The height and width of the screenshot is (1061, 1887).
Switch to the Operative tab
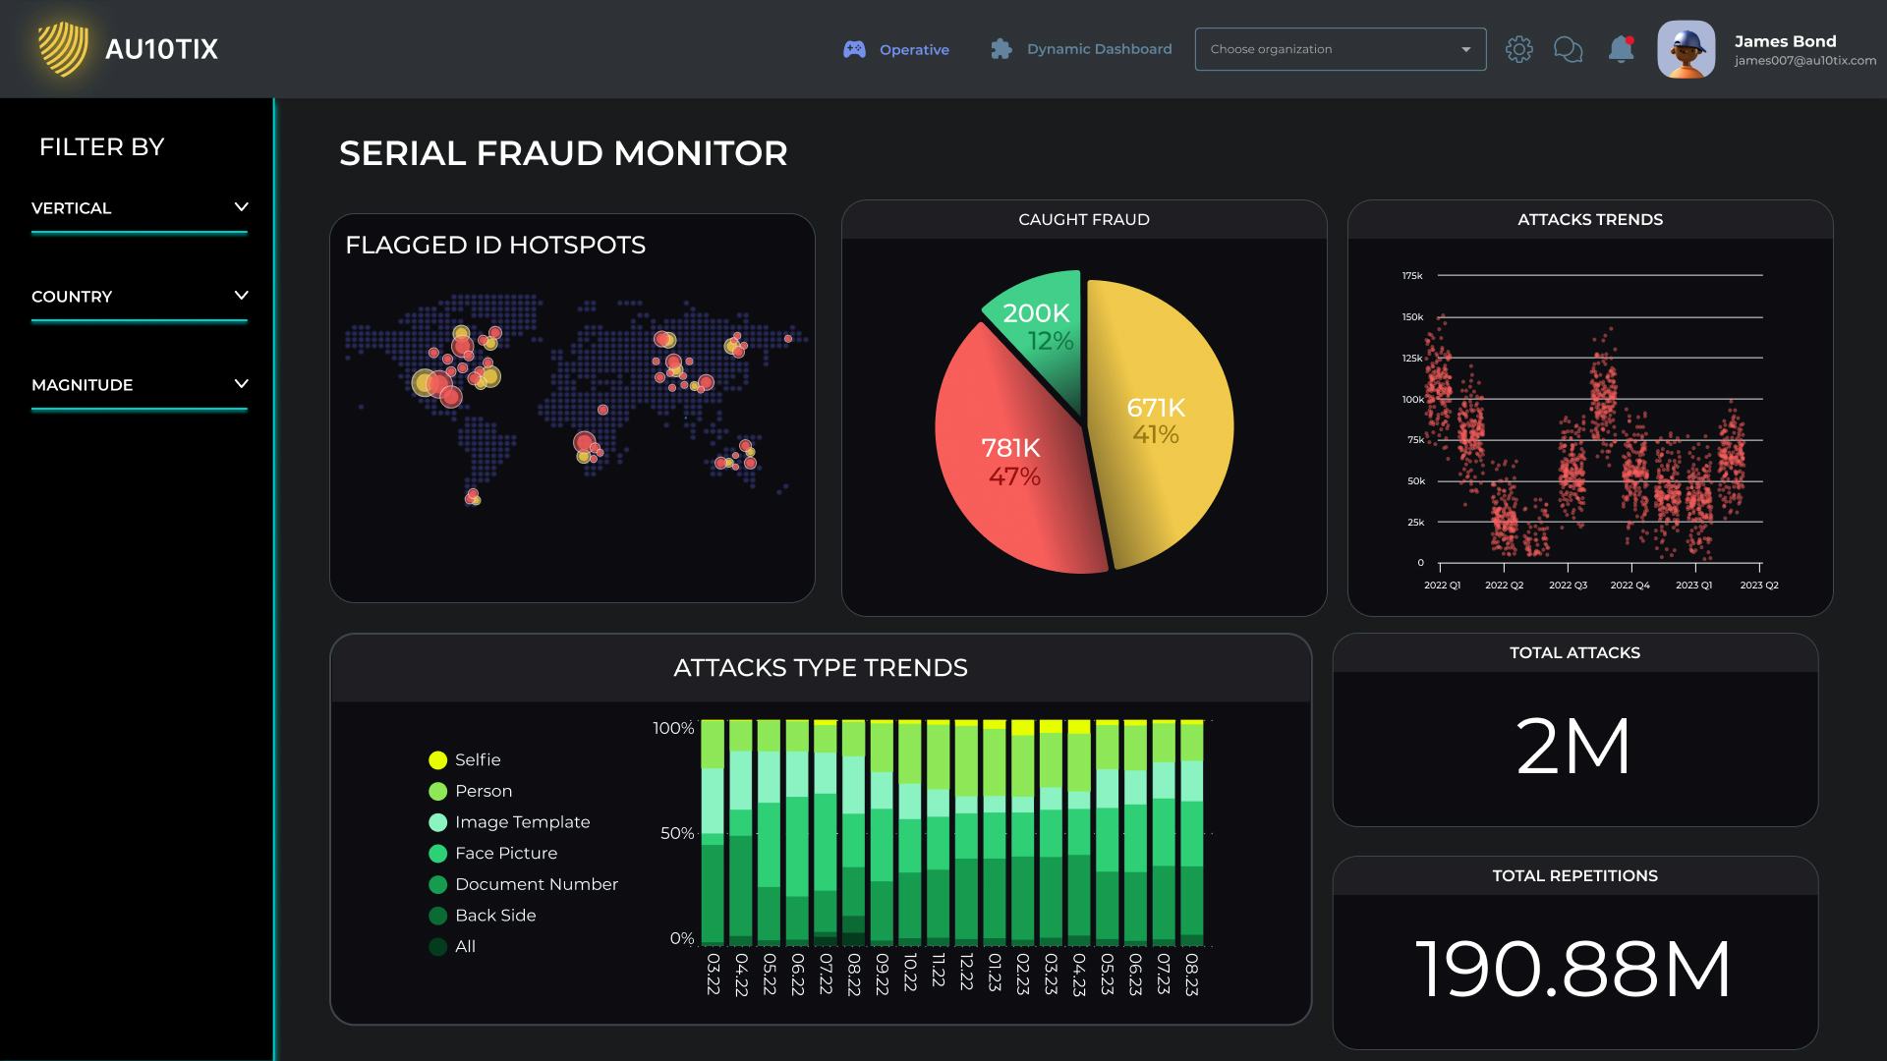pyautogui.click(x=914, y=50)
